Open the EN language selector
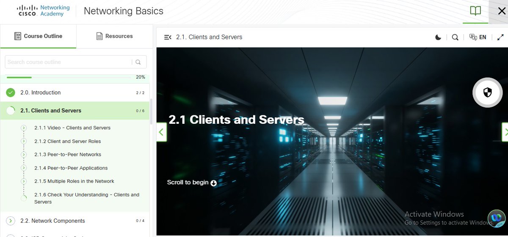508x237 pixels. (478, 37)
